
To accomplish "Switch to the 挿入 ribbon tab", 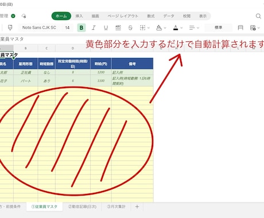I will click(79, 16).
